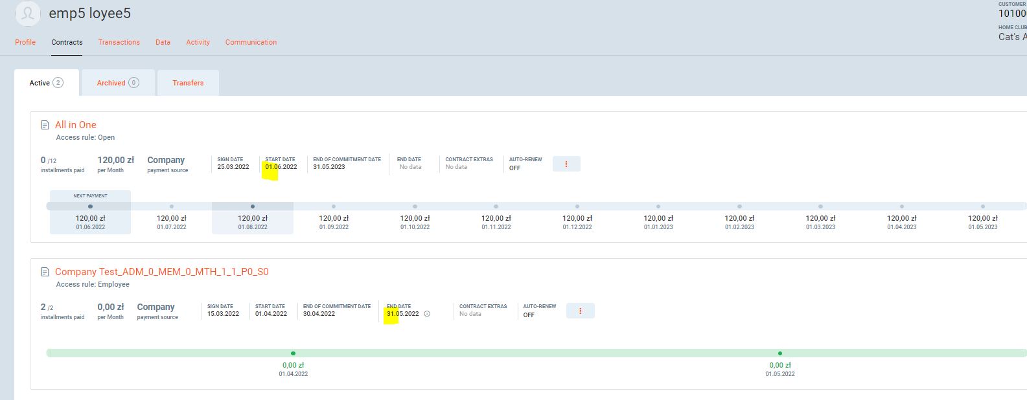Go to the Data tab
Image resolution: width=1027 pixels, height=400 pixels.
coord(163,42)
